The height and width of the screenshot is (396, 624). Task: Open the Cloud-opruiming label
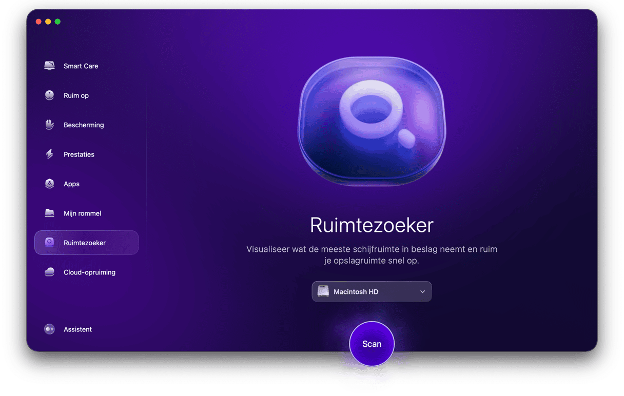[x=89, y=272]
